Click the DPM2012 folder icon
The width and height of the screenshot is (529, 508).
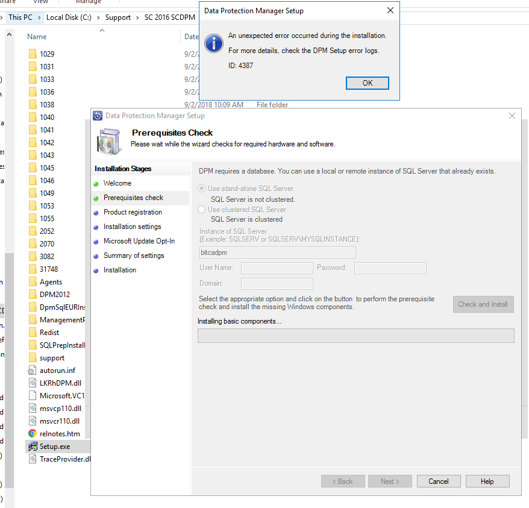pos(33,294)
